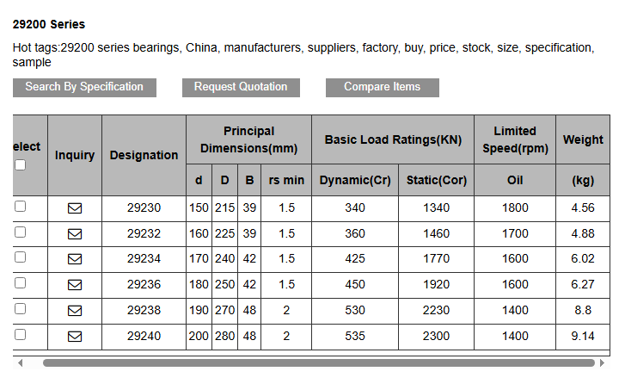Screen dimensions: 625x390
Task: Click designation cell 29238
Action: pyautogui.click(x=144, y=310)
